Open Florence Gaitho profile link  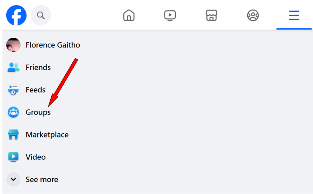[x=53, y=45]
